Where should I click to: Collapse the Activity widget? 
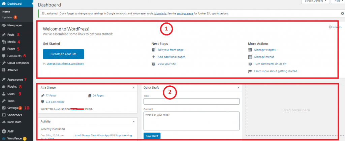coord(134,121)
